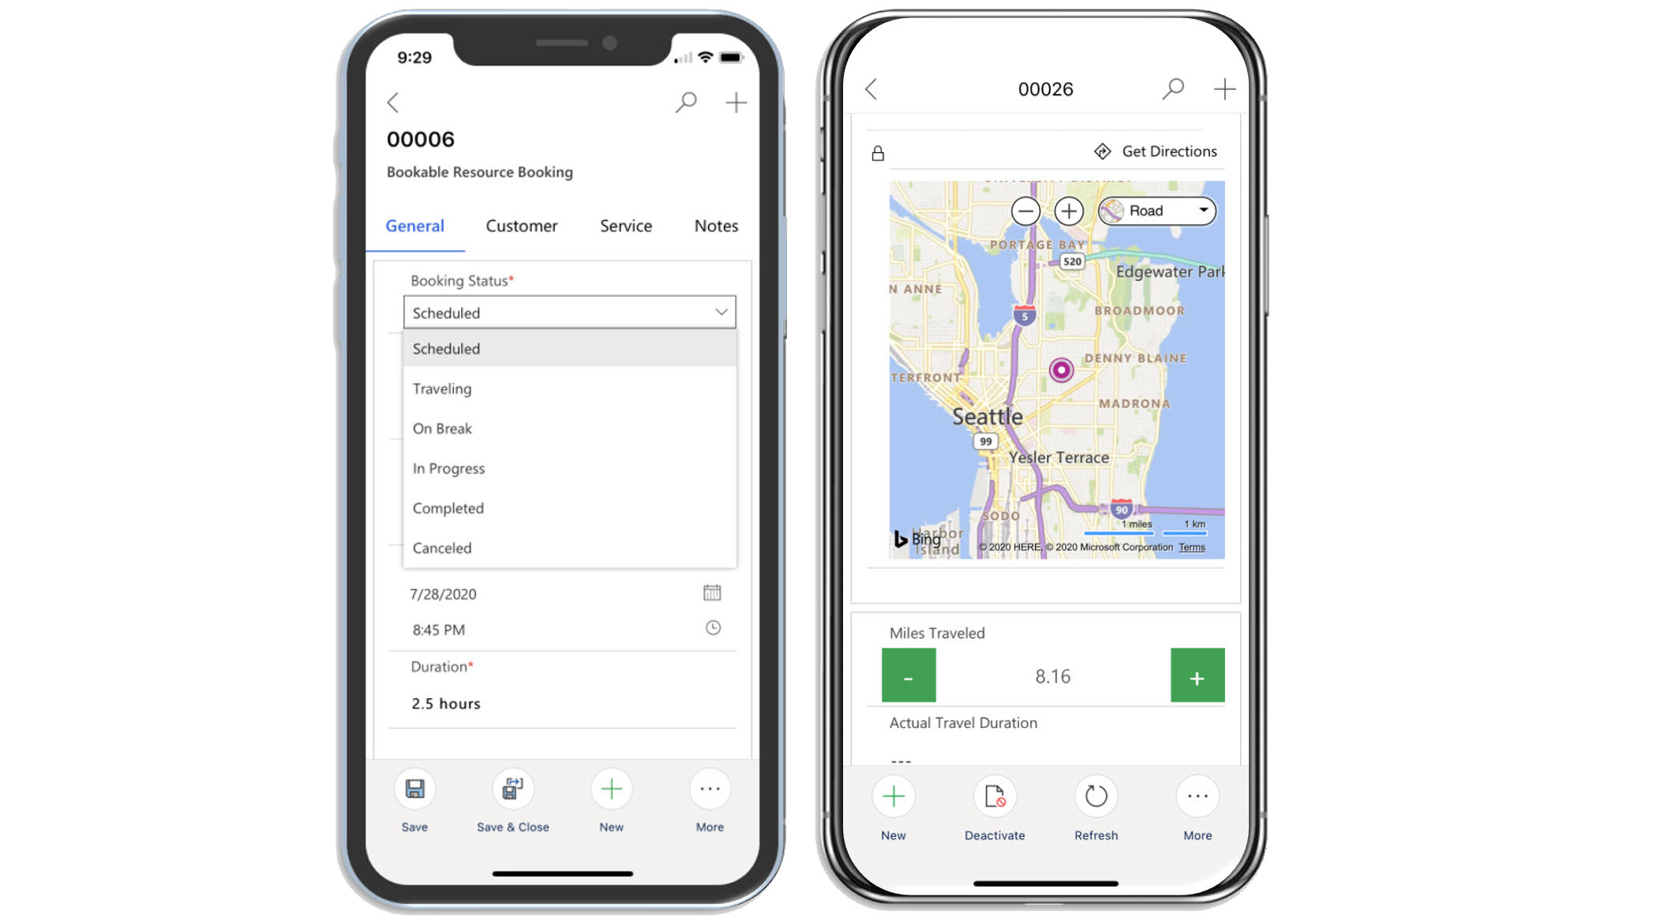Click the plus button for Miles Traveled
1653x919 pixels.
coord(1197,677)
